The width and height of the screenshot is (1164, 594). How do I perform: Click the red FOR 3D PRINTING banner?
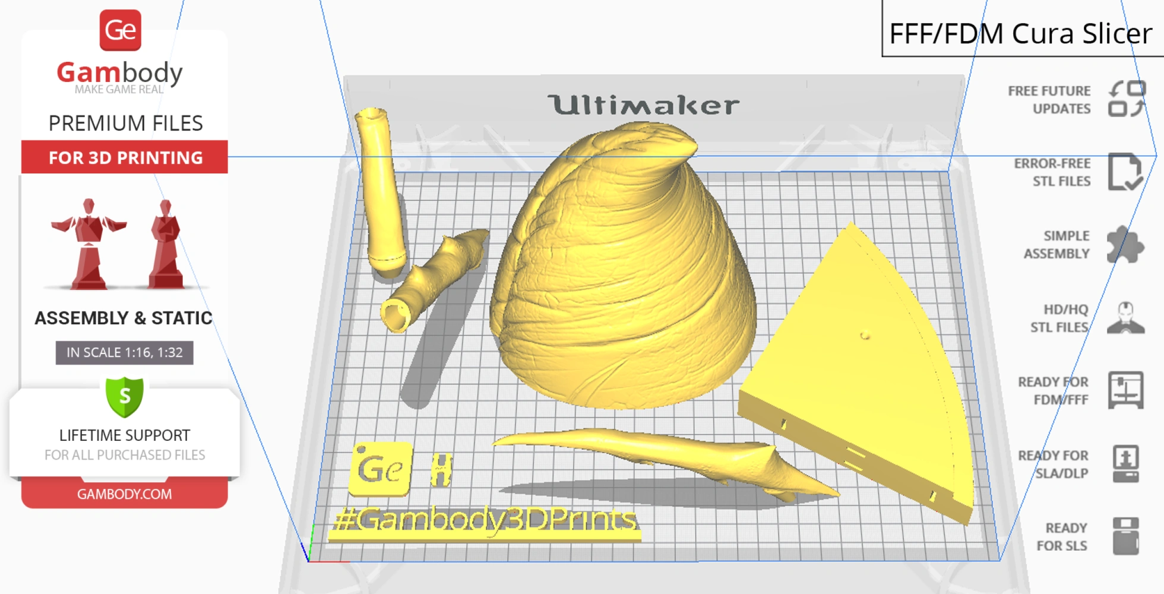(x=125, y=157)
